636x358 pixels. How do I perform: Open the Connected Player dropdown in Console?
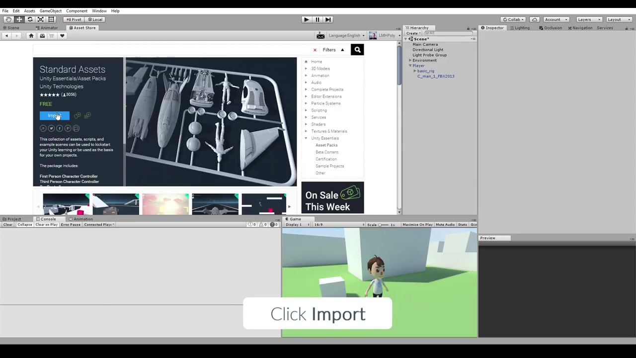point(99,225)
